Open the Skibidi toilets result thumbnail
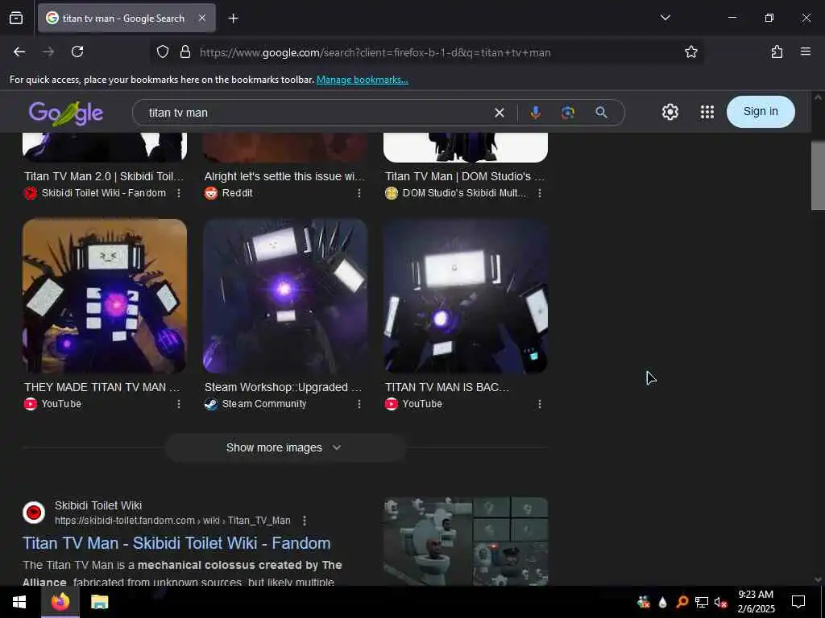The height and width of the screenshot is (618, 825). 465,542
